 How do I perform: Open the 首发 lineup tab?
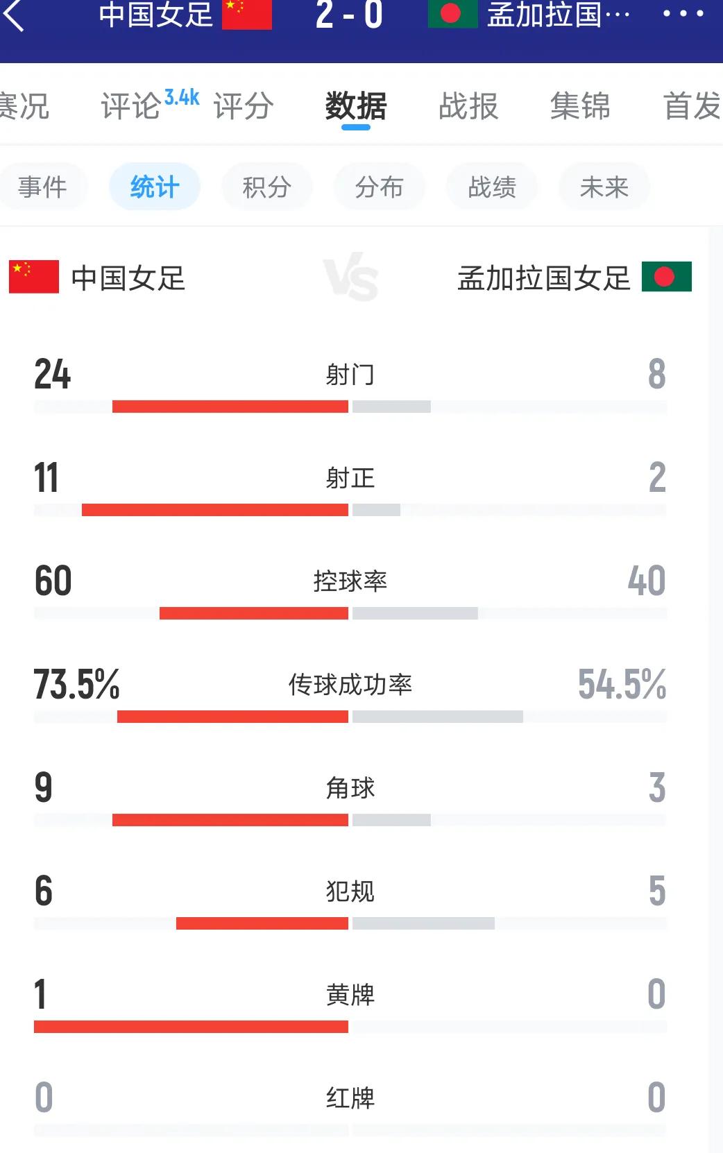[x=693, y=106]
